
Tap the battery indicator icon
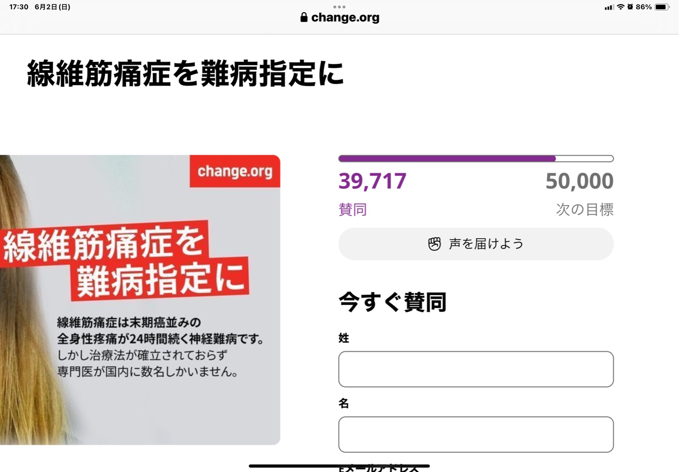click(x=662, y=7)
